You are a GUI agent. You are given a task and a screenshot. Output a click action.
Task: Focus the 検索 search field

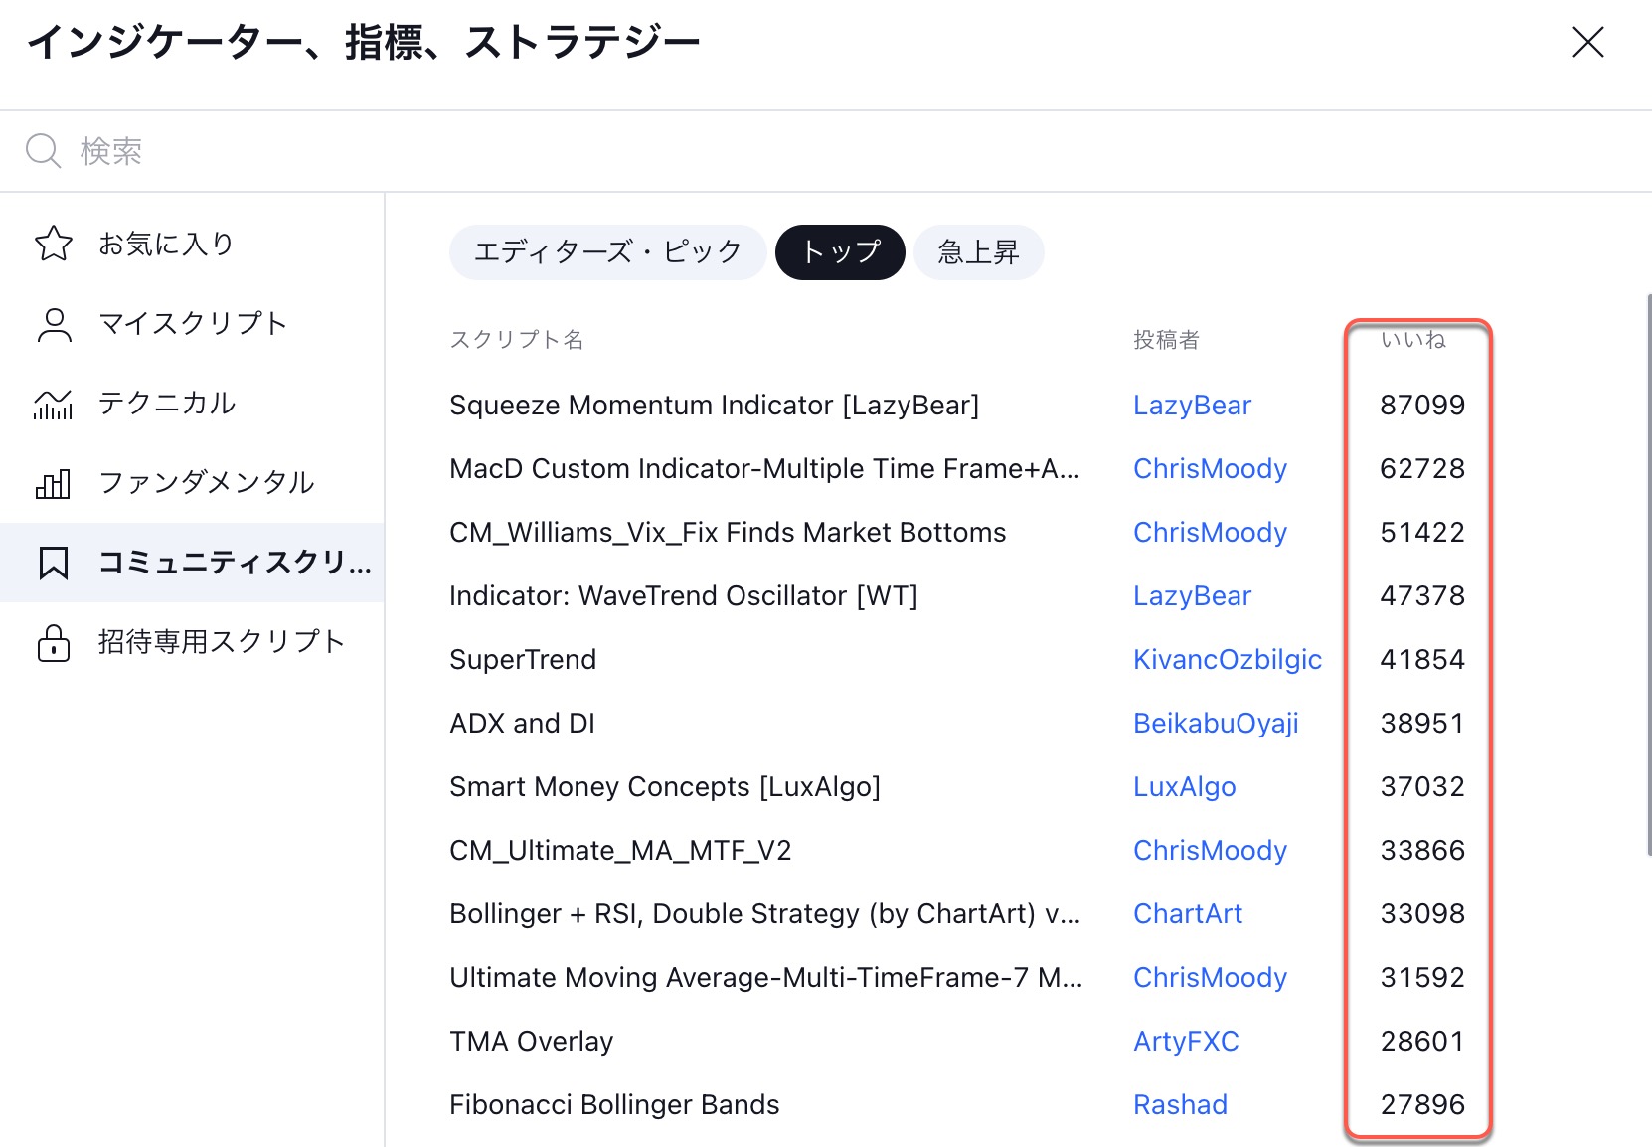click(x=826, y=151)
